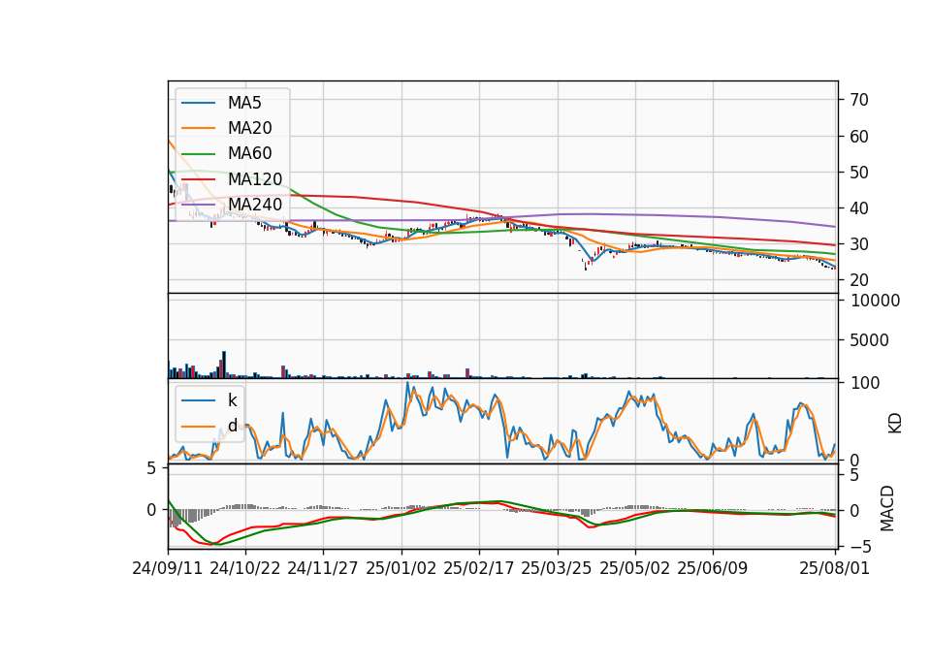The height and width of the screenshot is (669, 931).
Task: Click the orange MA20 legend line sample
Action: pos(198,128)
